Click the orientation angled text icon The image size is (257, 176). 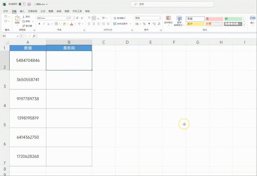point(104,18)
